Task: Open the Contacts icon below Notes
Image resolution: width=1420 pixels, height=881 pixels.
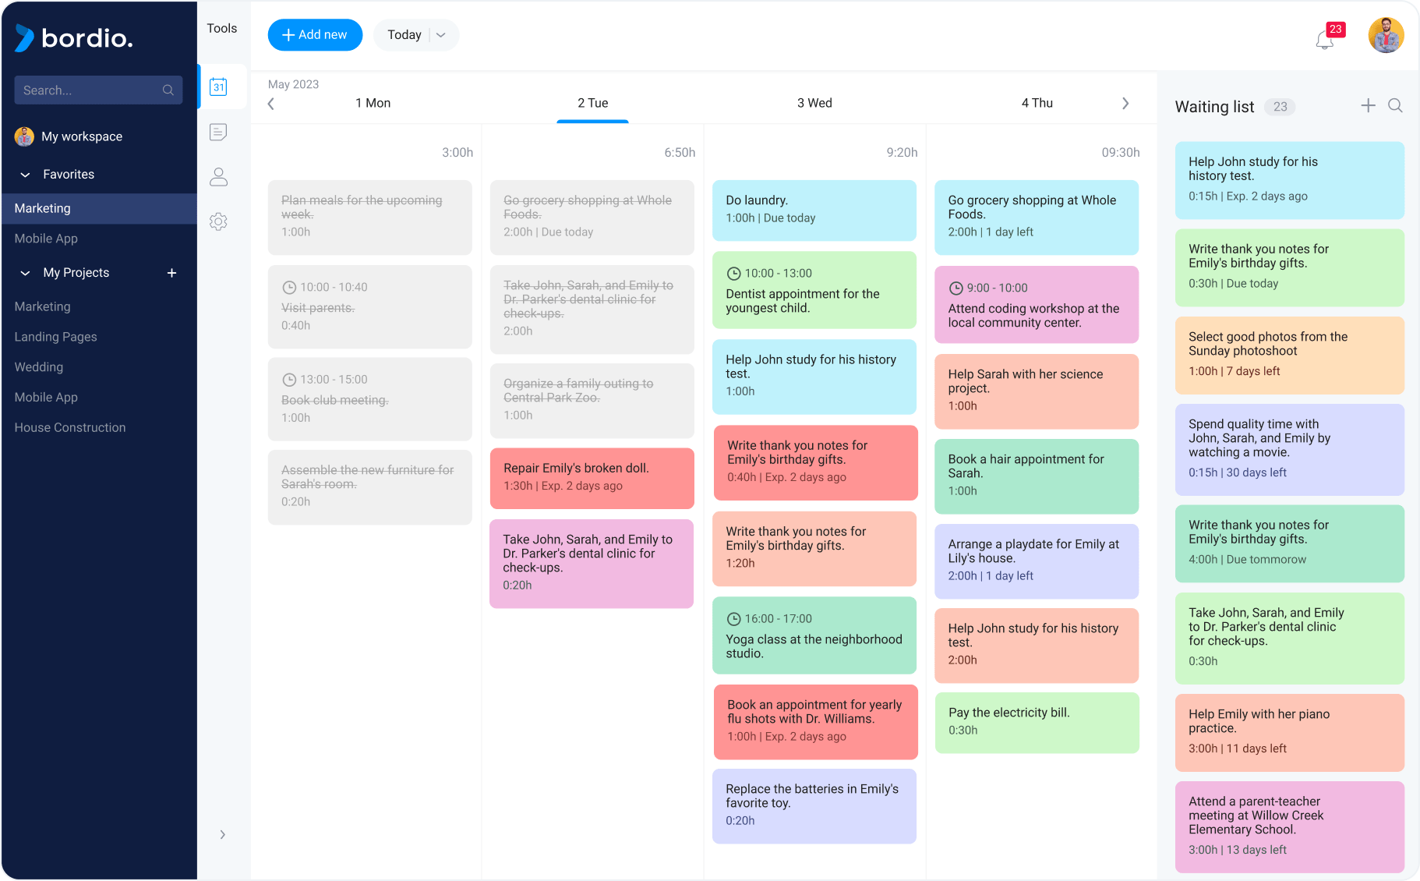Action: tap(218, 177)
